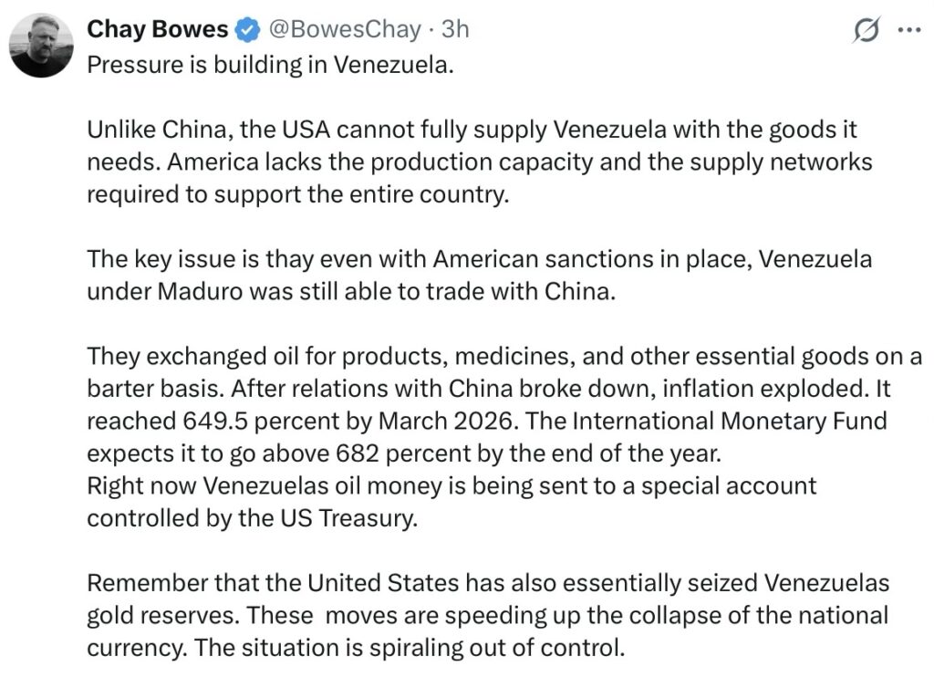Click the blue verified badge
Viewport: 934px width, 677px height.
[245, 30]
